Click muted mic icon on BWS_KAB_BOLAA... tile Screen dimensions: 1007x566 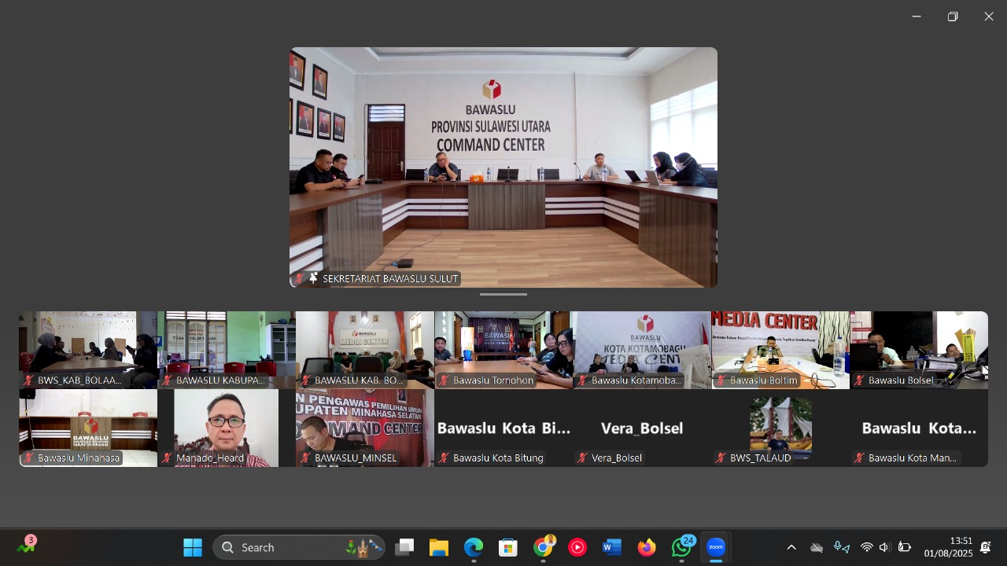coord(29,380)
